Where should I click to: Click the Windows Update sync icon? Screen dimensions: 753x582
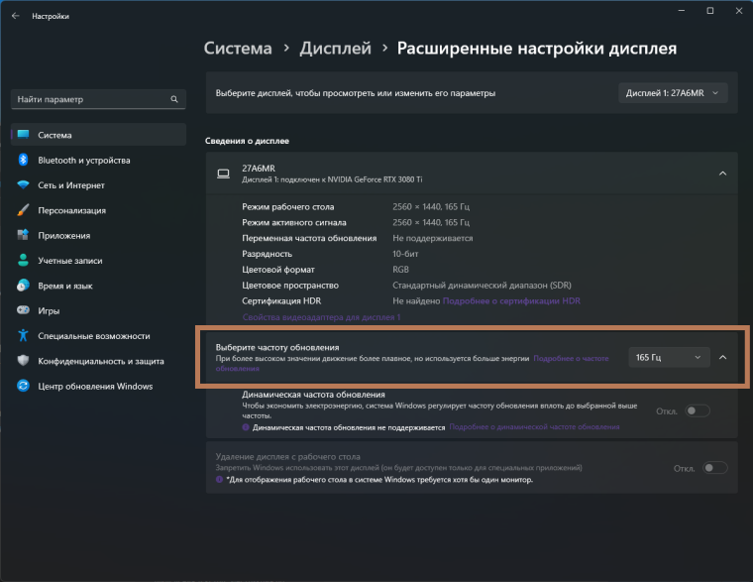tap(23, 386)
